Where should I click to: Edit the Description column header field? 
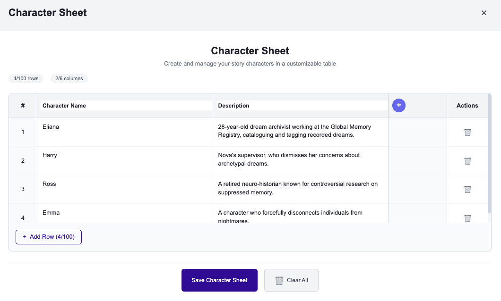[301, 106]
